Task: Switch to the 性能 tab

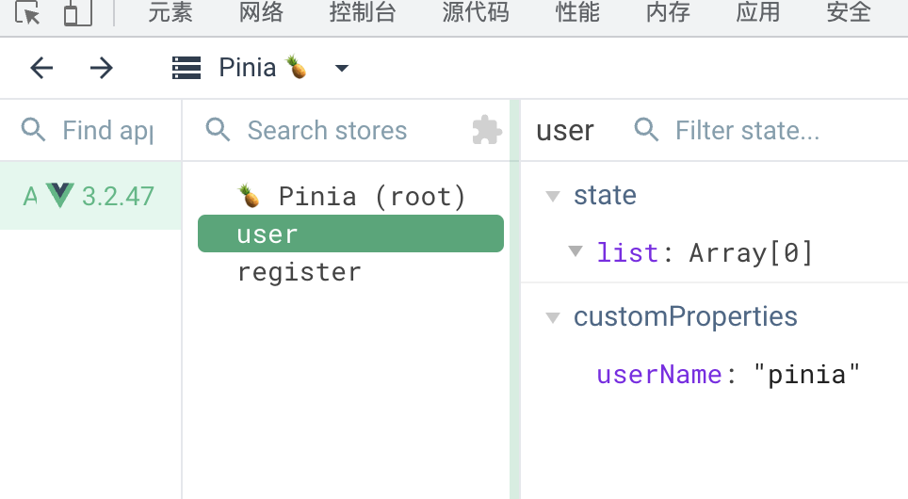Action: click(x=577, y=12)
